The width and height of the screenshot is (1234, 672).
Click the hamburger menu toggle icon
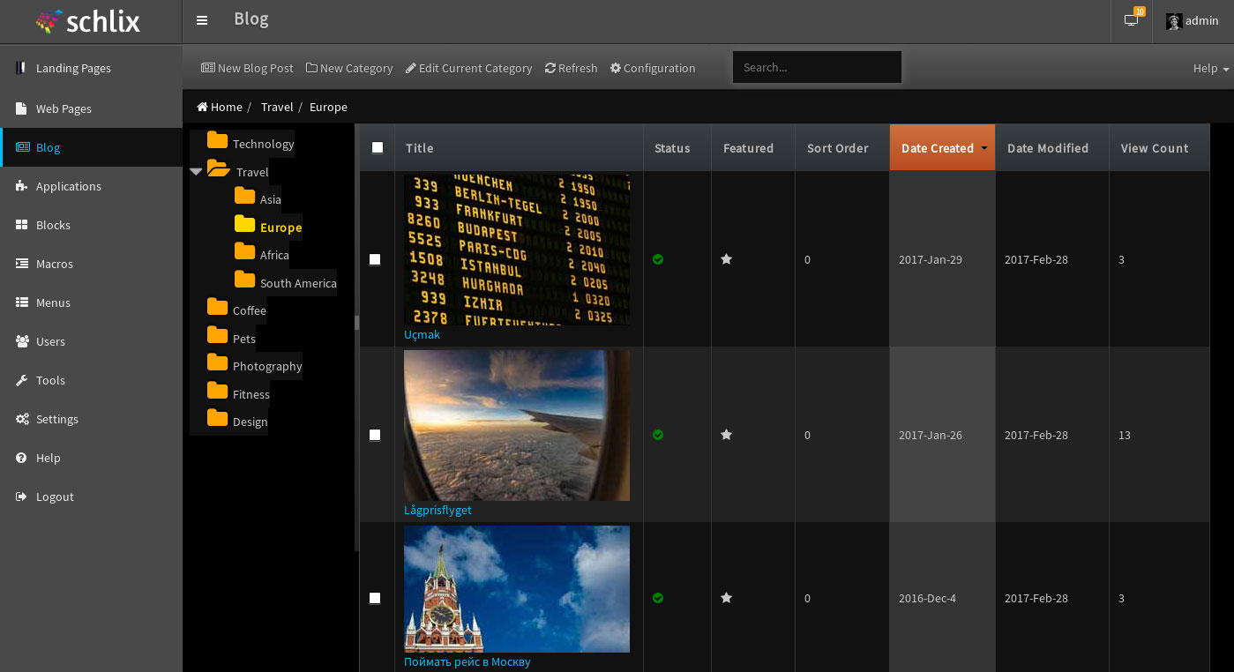coord(202,20)
